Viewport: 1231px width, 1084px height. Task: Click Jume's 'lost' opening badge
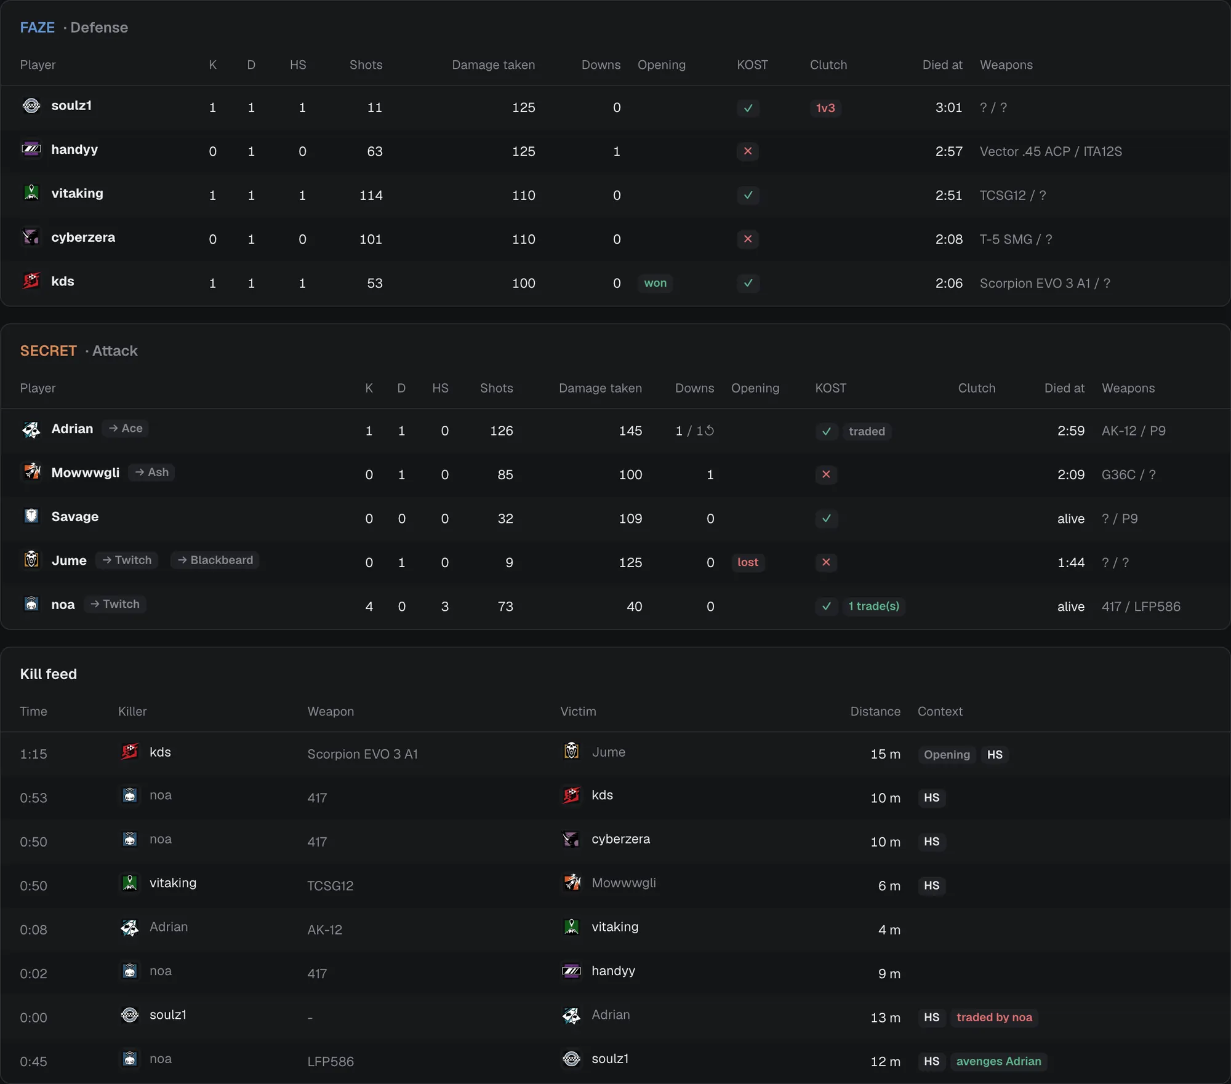[x=748, y=562]
